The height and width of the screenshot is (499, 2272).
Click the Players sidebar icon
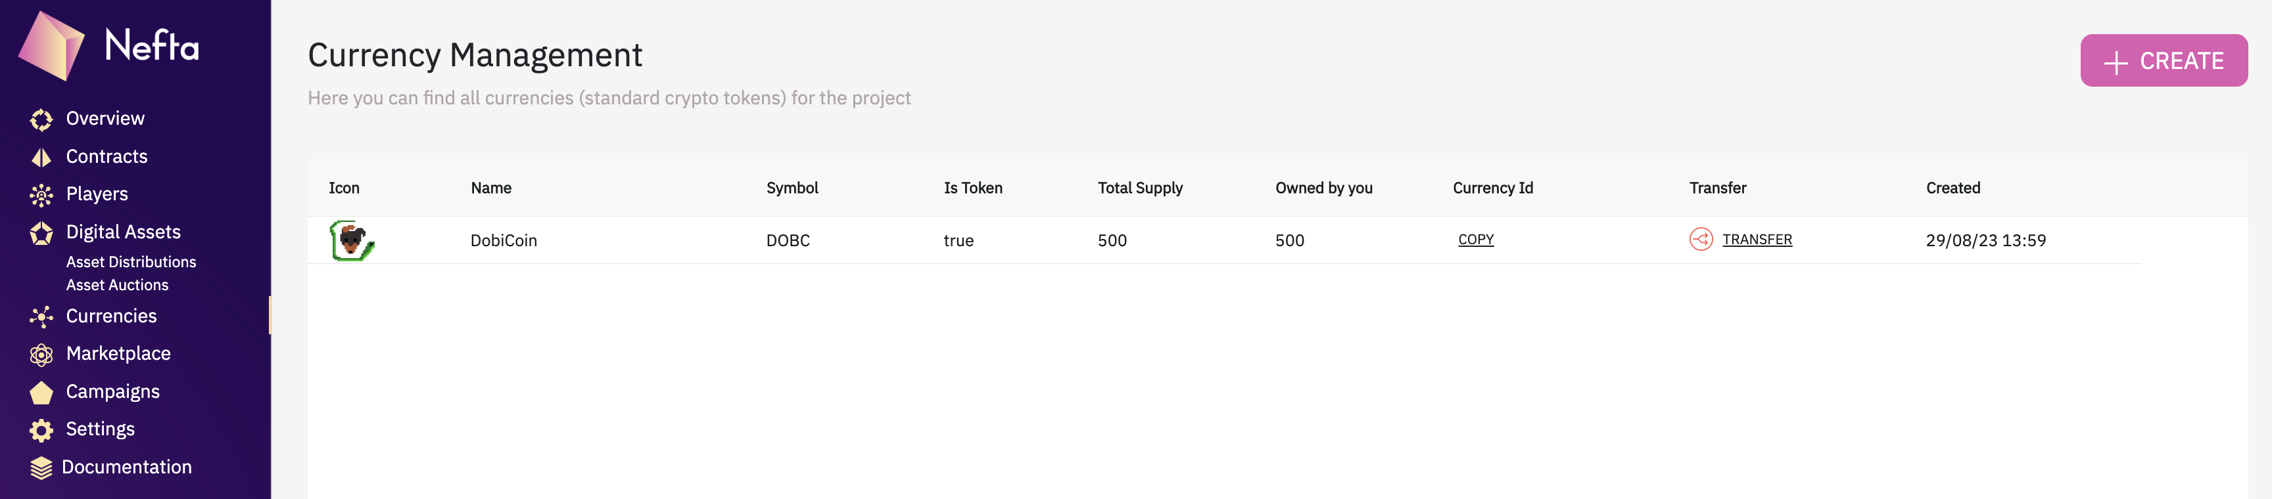[41, 195]
